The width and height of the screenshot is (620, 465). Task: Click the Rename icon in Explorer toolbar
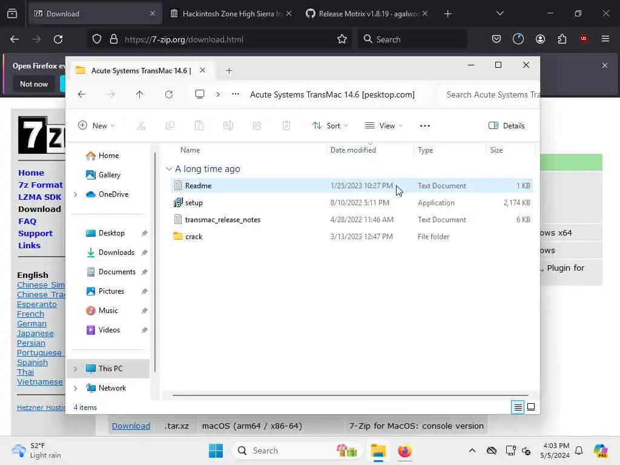pyautogui.click(x=228, y=126)
